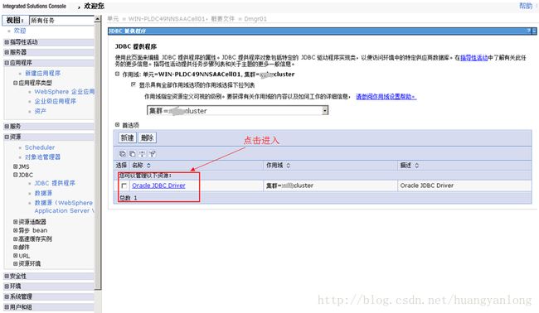
Task: Sort table by 描述 column arrows
Action: point(416,166)
